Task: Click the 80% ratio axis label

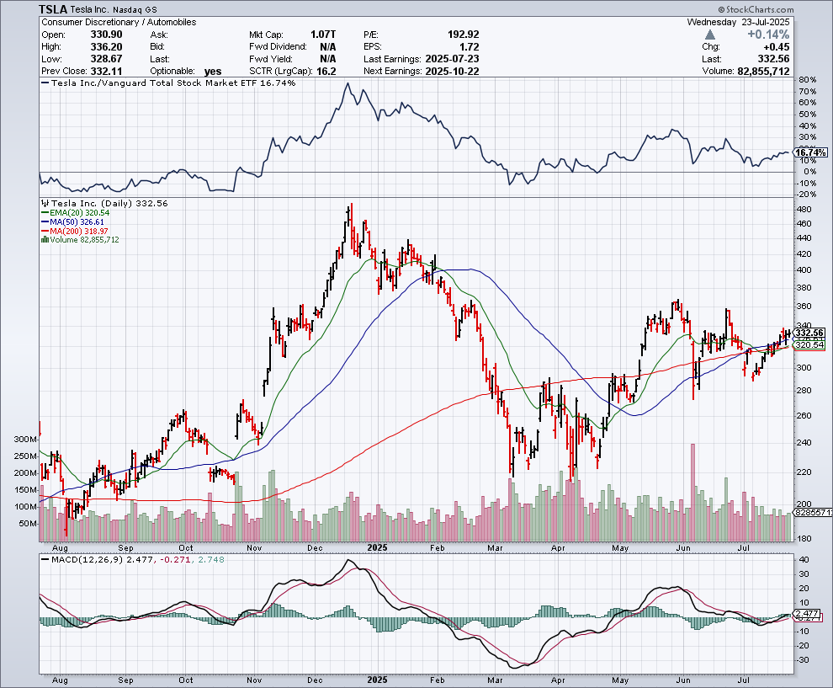Action: (807, 80)
